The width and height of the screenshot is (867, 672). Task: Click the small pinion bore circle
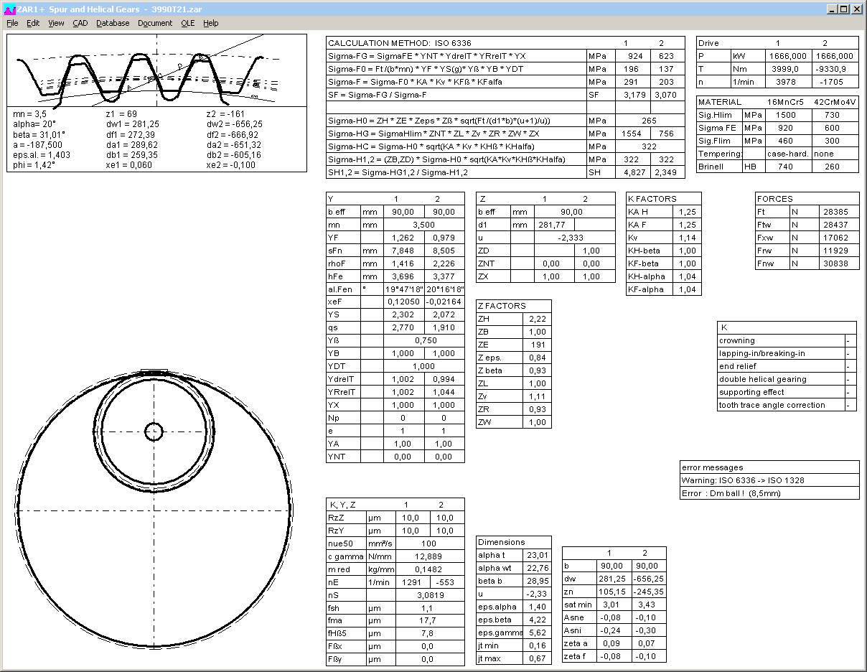pyautogui.click(x=154, y=431)
